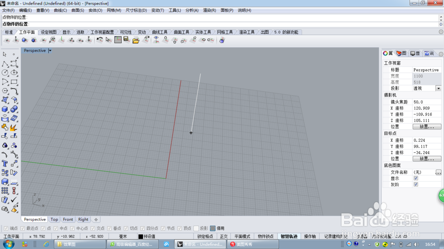This screenshot has height=249, width=444.
Task: Switch to Top viewport tab
Action: (x=54, y=219)
